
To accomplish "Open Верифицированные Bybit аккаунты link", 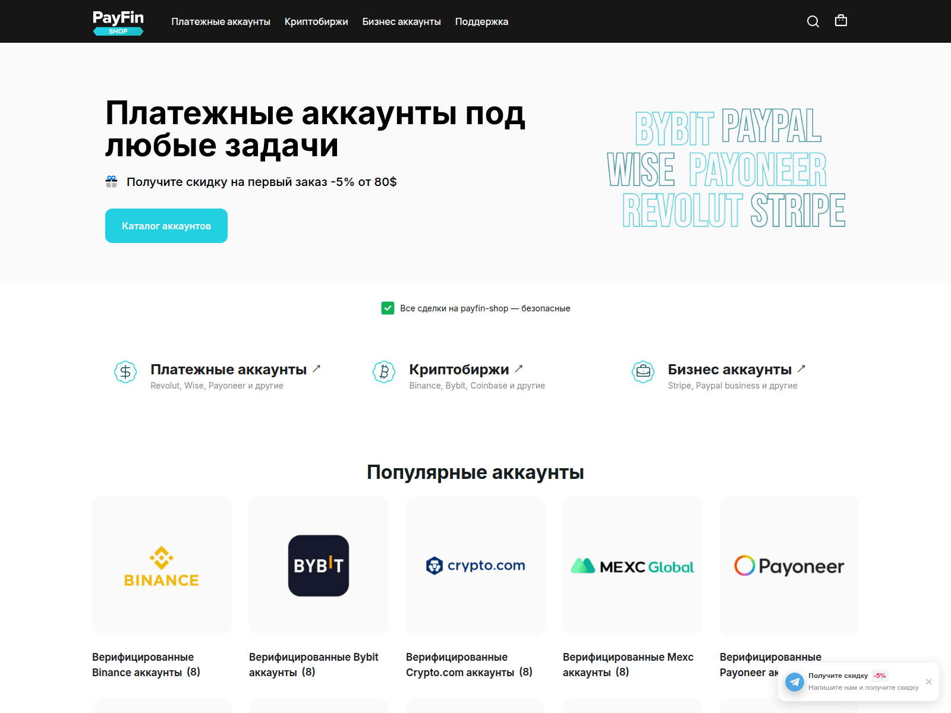I will [314, 665].
